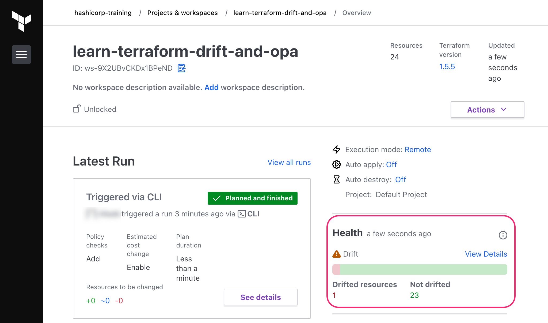Click the Default Project name
Screen dimensions: 548x323
point(401,194)
